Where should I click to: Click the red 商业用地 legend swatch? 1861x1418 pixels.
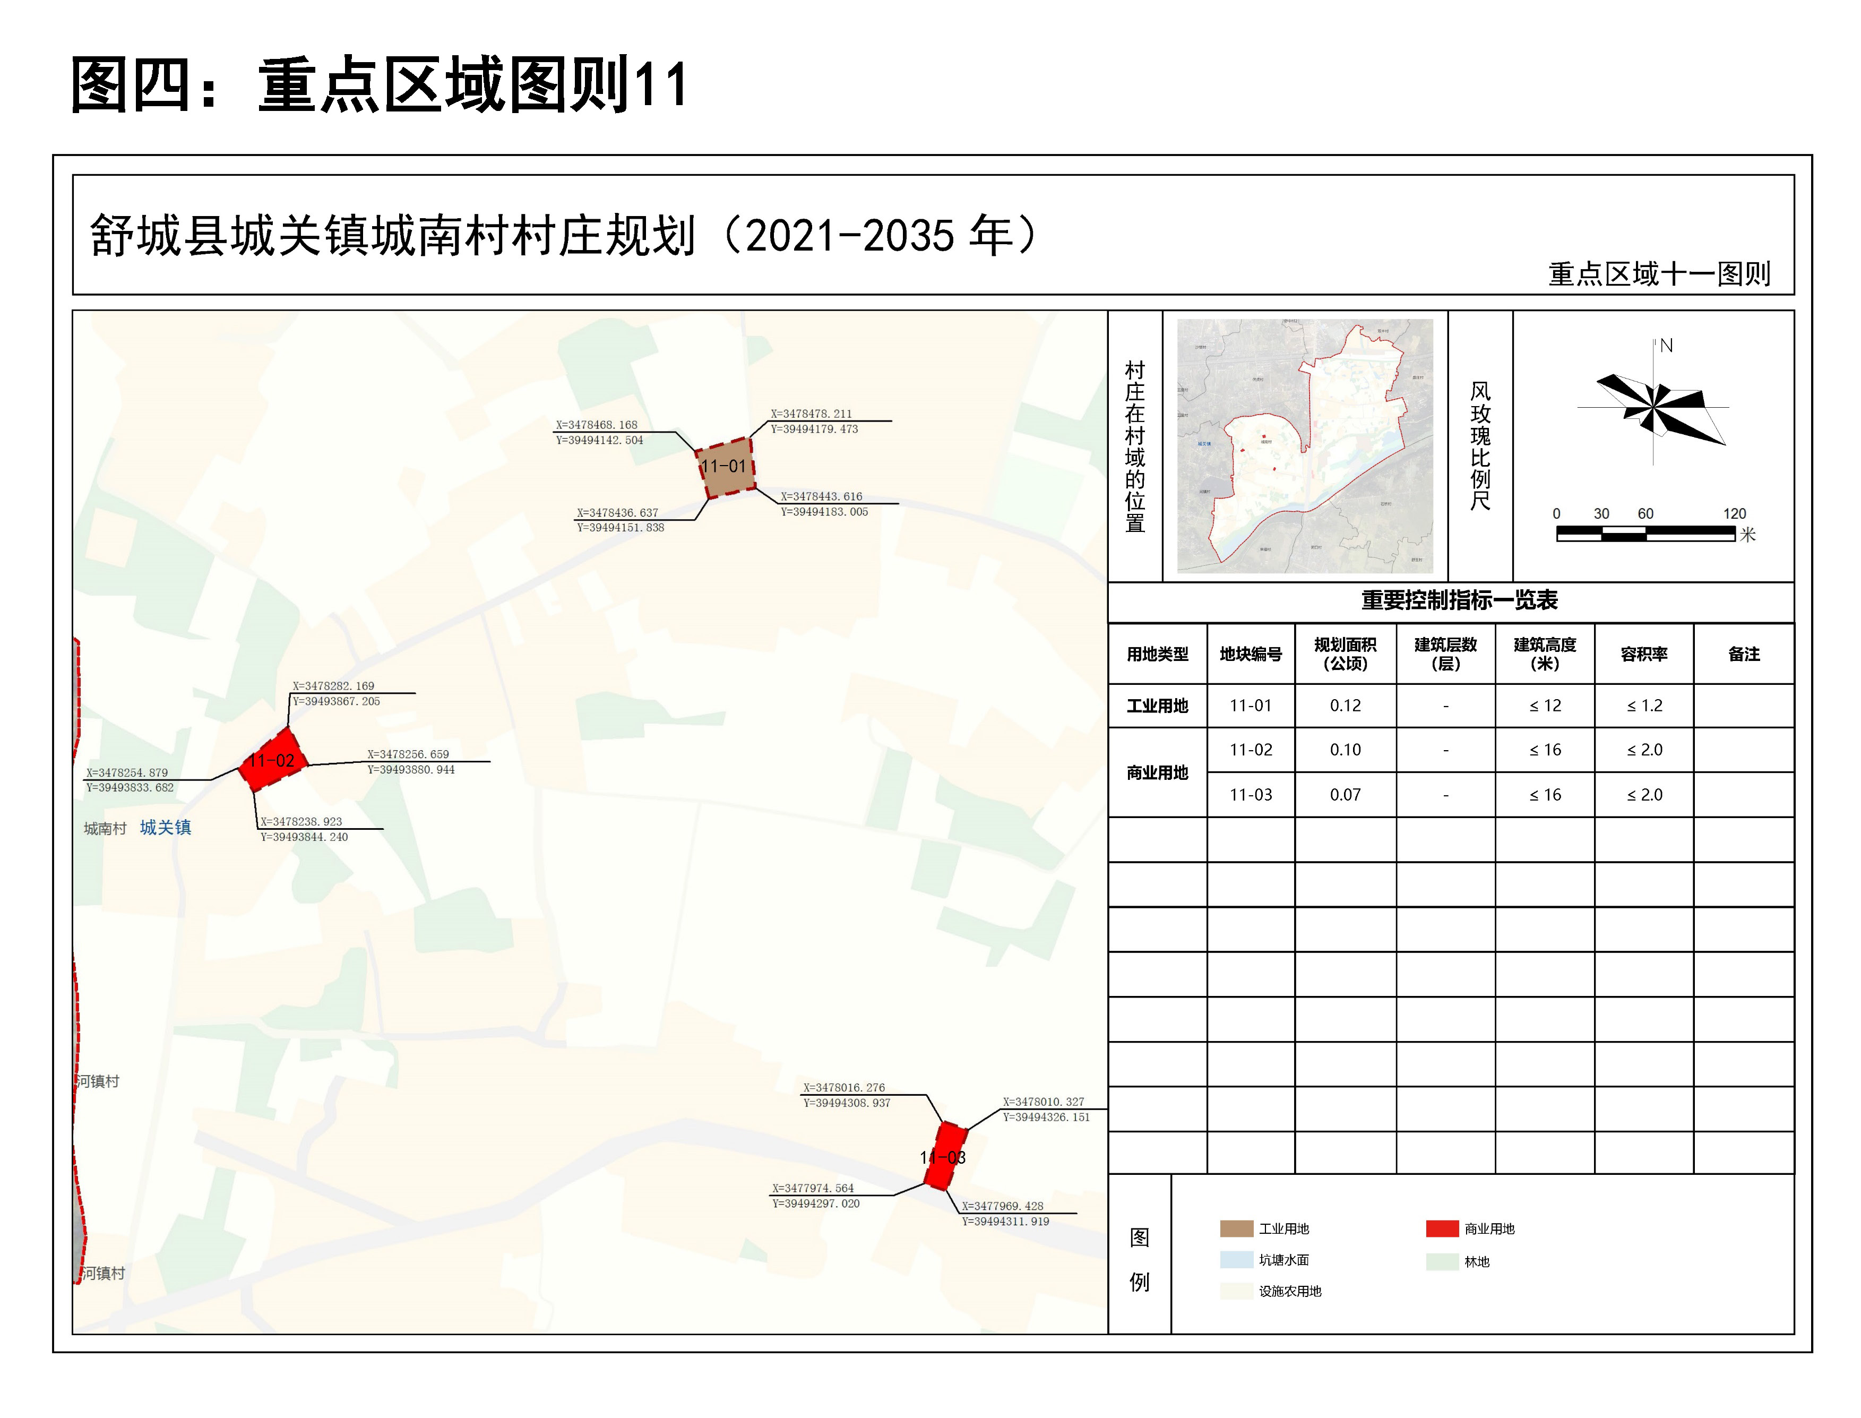coord(1442,1228)
